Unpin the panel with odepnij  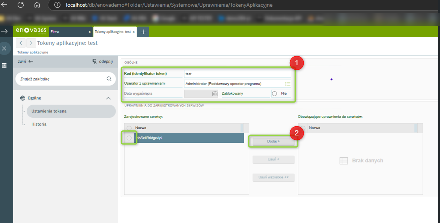click(102, 61)
